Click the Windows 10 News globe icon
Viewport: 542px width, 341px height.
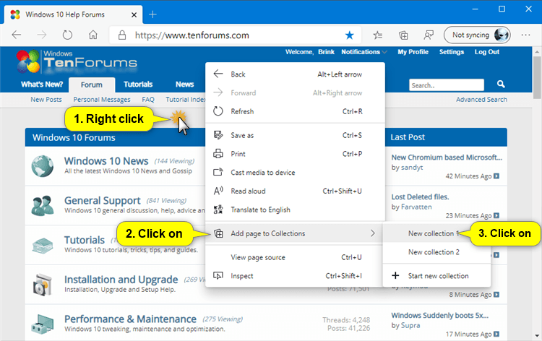(42, 166)
